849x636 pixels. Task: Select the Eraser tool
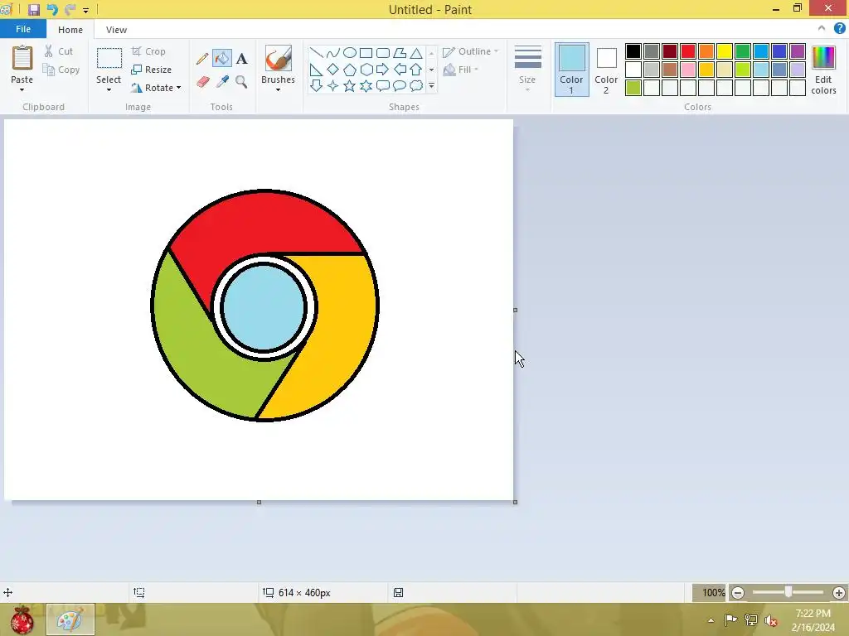coord(202,82)
